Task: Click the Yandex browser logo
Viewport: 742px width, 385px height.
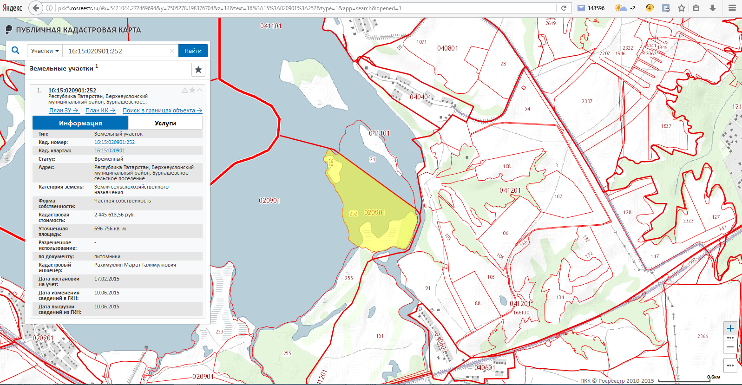Action: [12, 8]
